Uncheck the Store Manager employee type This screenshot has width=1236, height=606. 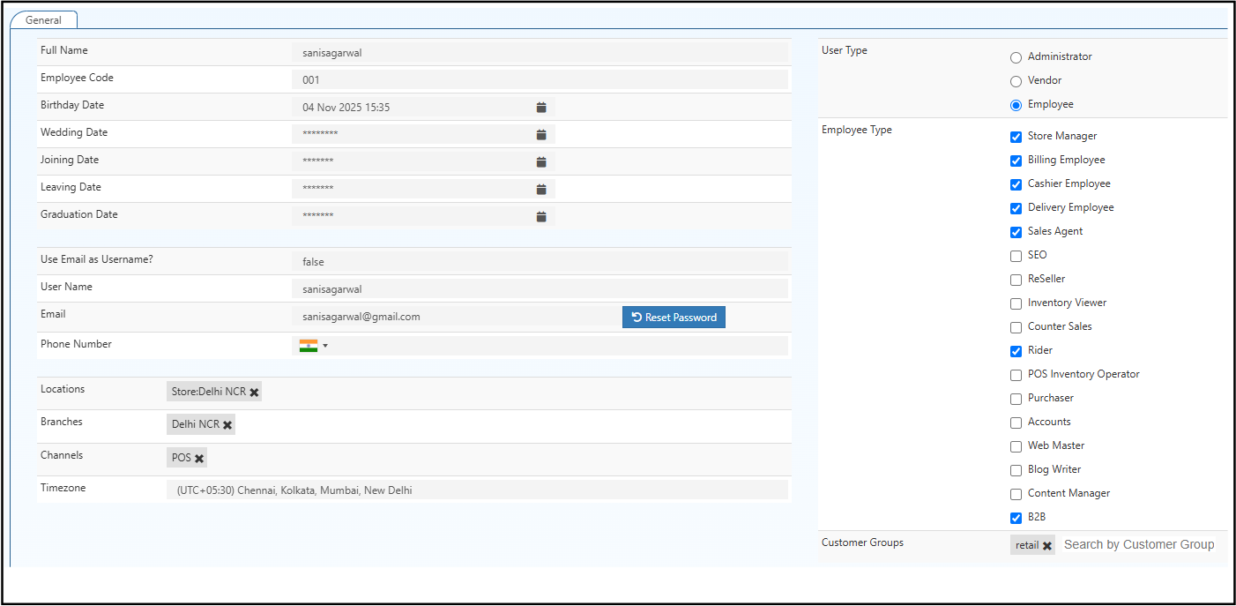[x=1016, y=136]
